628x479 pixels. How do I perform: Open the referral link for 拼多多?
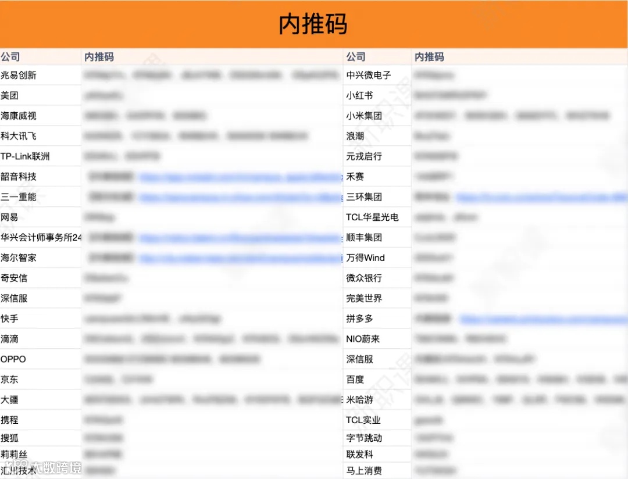(544, 319)
